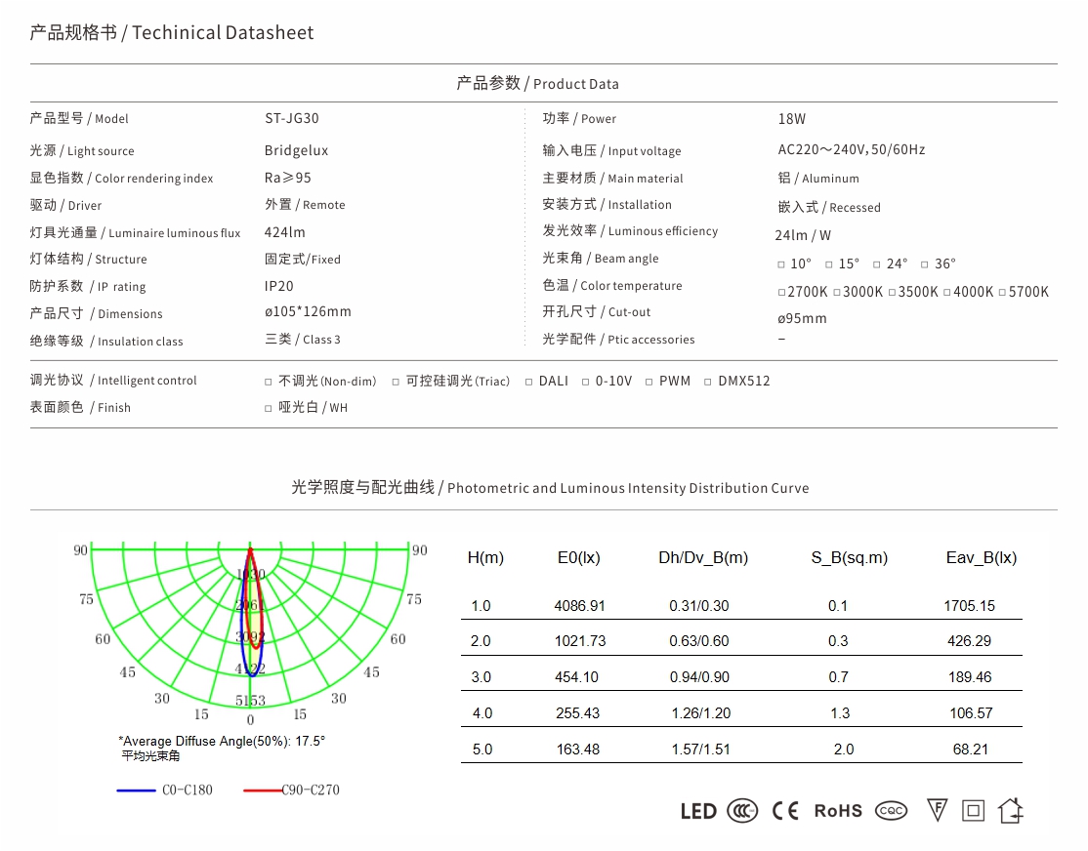The height and width of the screenshot is (851, 1088).
Task: Click the Eav_B(lx) column header
Action: (982, 557)
